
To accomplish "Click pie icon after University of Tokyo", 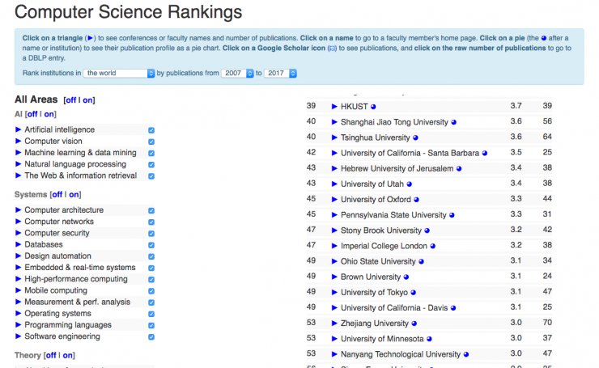I will pyautogui.click(x=413, y=293).
